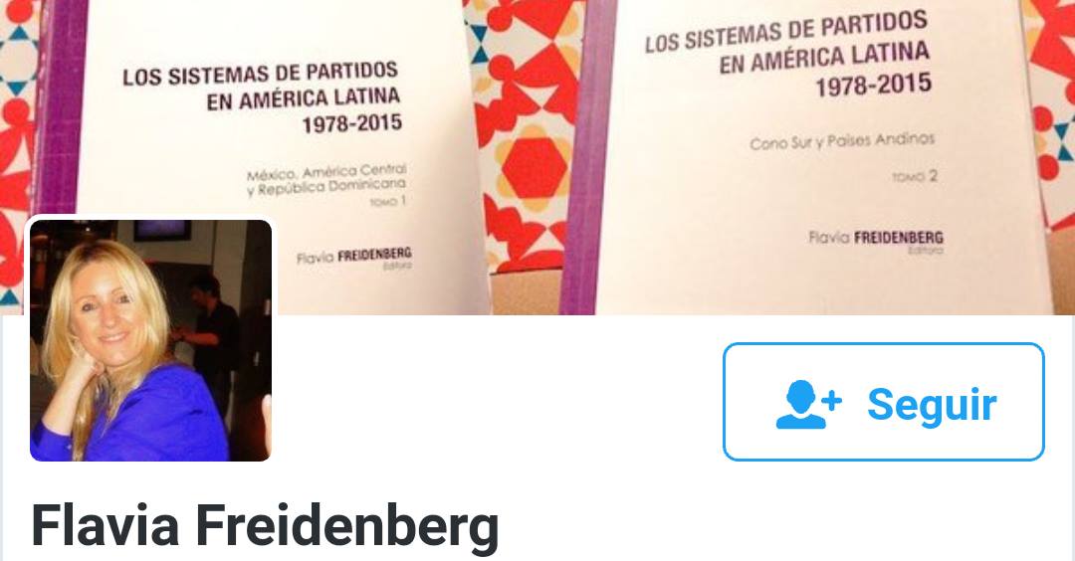Click 'México, América Central' subtitle on left book
The width and height of the screenshot is (1075, 561).
(x=326, y=173)
